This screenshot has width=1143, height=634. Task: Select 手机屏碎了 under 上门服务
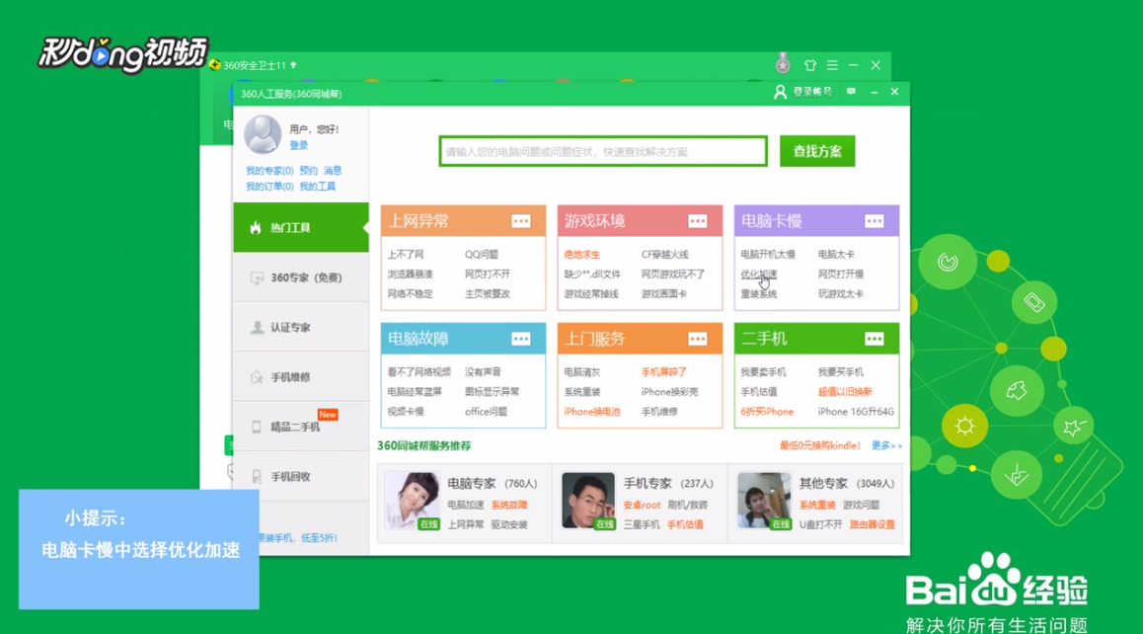click(664, 372)
